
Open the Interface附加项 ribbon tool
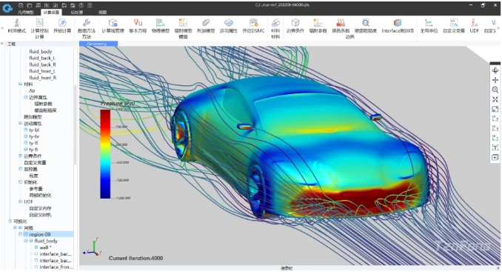point(398,23)
